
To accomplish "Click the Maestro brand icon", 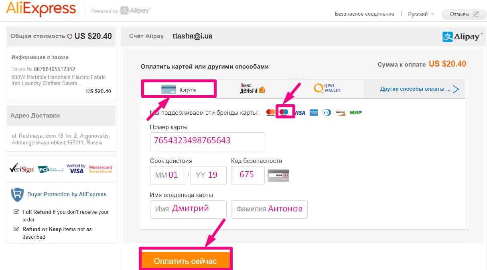I will click(x=284, y=112).
